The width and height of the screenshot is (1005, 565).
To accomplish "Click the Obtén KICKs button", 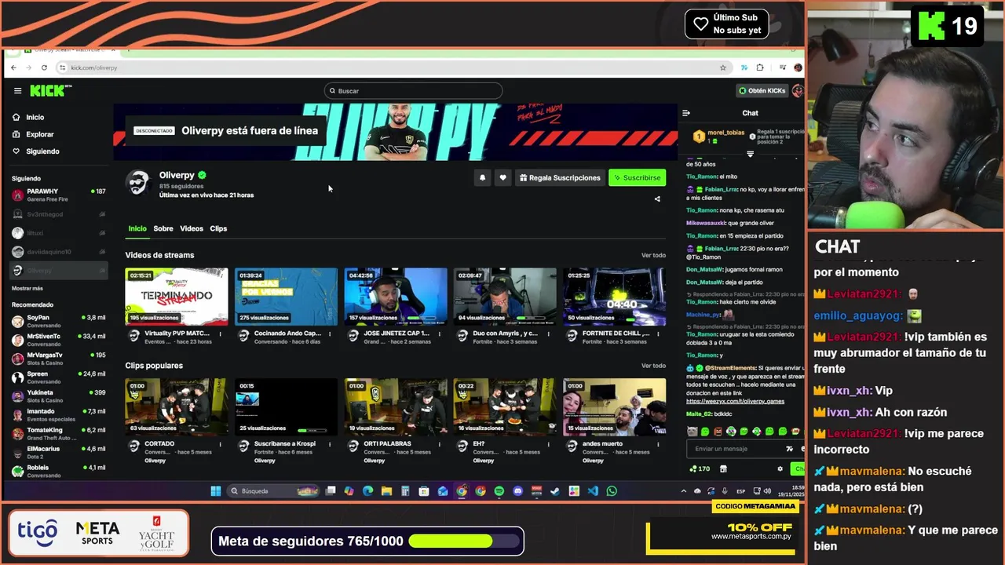I will tap(762, 91).
